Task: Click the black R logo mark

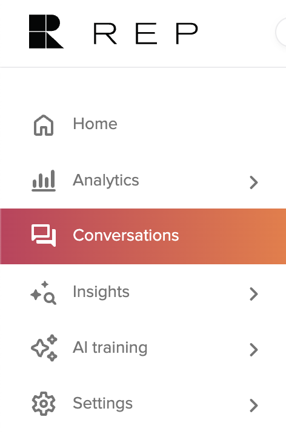Action: pos(46,32)
